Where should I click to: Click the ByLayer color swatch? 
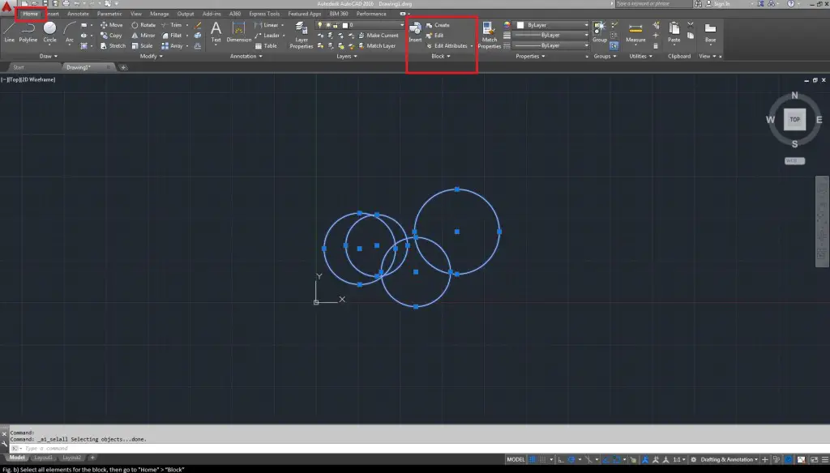click(520, 25)
